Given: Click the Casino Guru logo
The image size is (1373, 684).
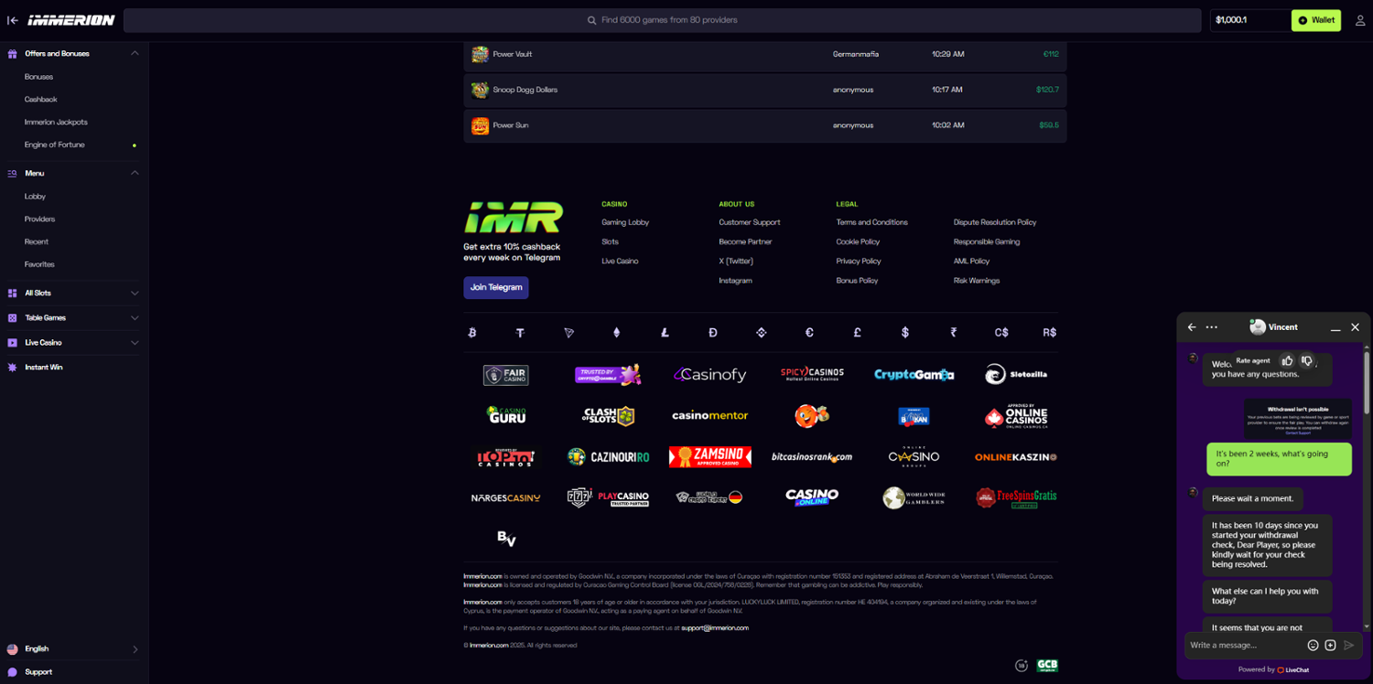Looking at the screenshot, I should tap(506, 415).
